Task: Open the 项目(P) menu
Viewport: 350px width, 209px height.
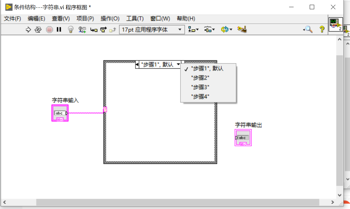Action: pyautogui.click(x=85, y=18)
